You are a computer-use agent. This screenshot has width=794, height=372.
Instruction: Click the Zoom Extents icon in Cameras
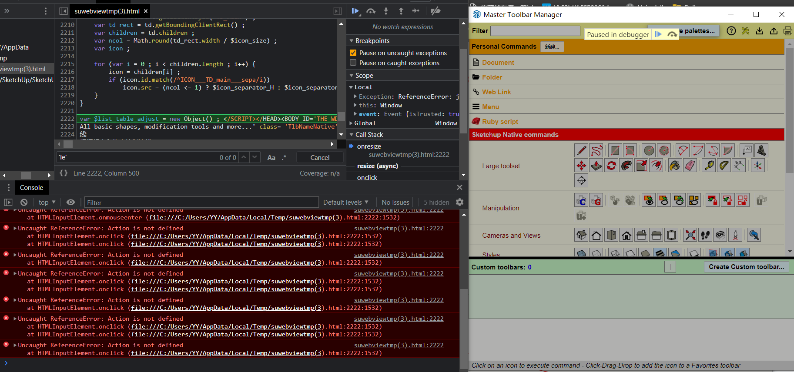pyautogui.click(x=690, y=235)
